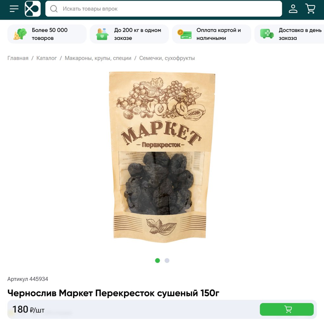Open the shopping cart in header
This screenshot has width=324, height=321.
(x=310, y=9)
